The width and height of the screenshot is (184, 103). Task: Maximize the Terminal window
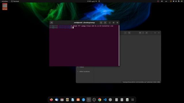pos(114,23)
